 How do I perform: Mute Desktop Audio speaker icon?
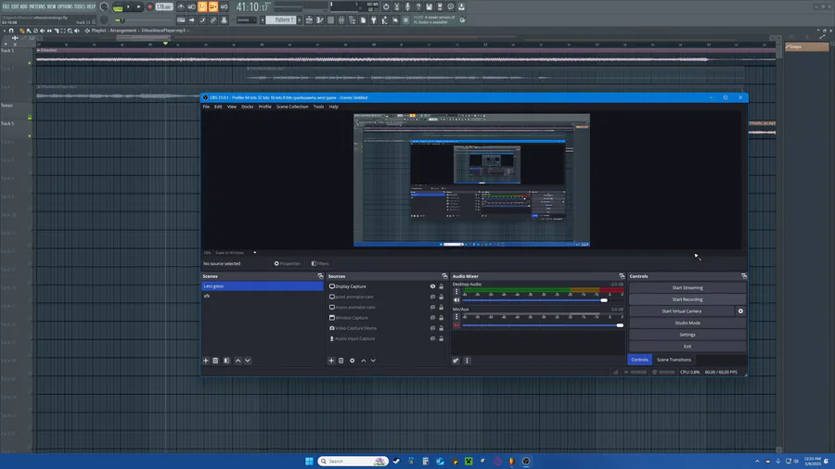(456, 300)
